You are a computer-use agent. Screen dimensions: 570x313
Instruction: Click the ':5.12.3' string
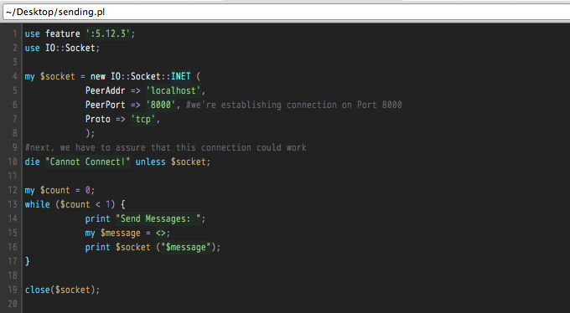click(x=108, y=33)
